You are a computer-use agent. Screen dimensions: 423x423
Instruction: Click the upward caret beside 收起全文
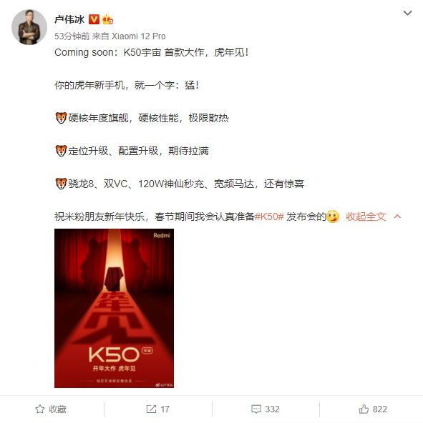click(397, 217)
